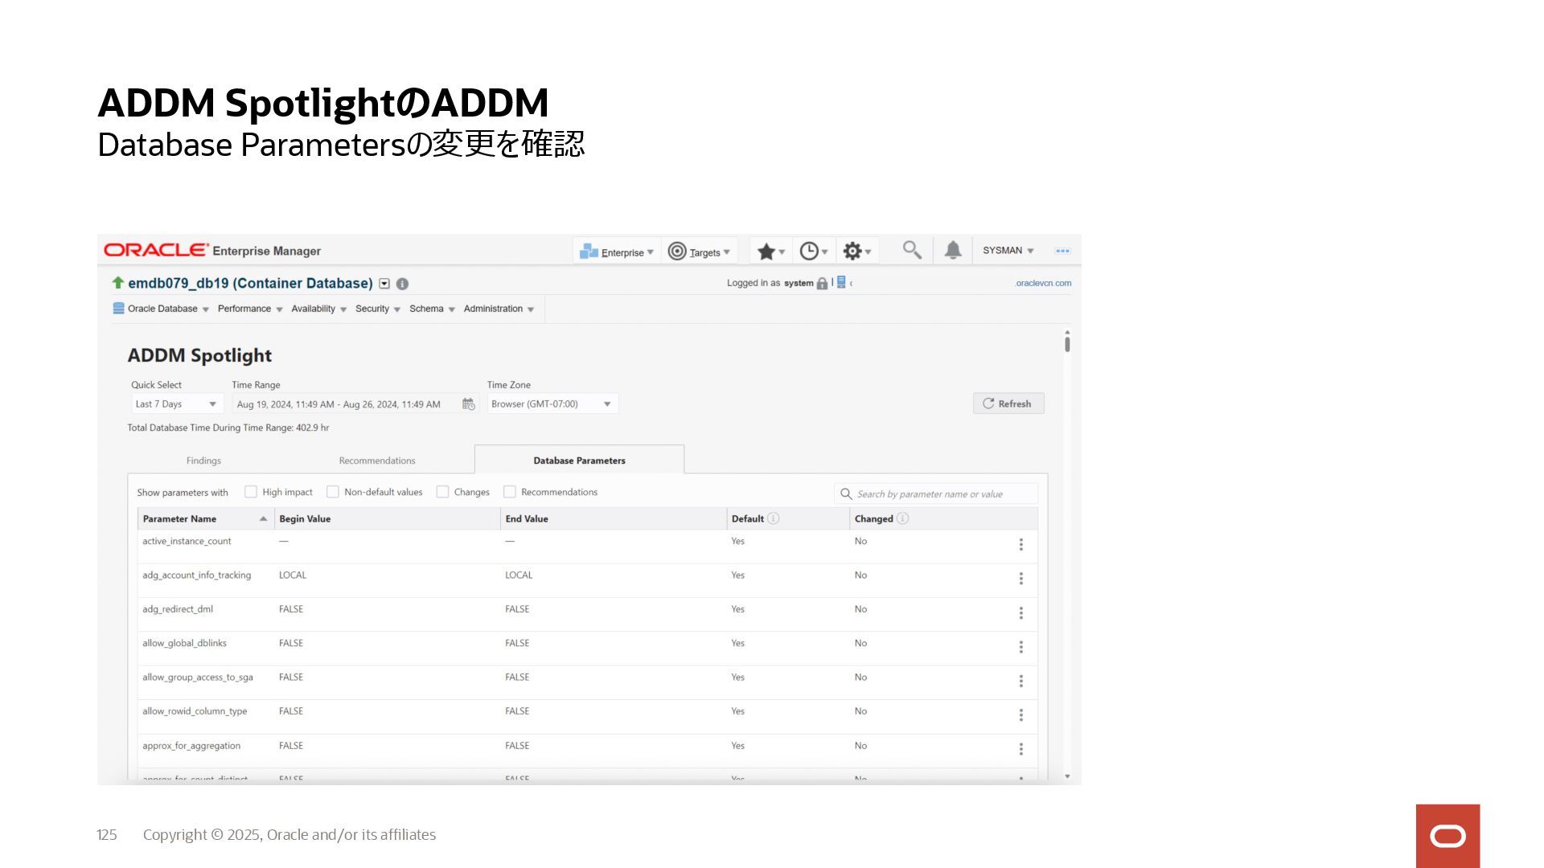Open the Quick Select Last 7 Days dropdown
This screenshot has width=1544, height=868.
[x=177, y=404]
